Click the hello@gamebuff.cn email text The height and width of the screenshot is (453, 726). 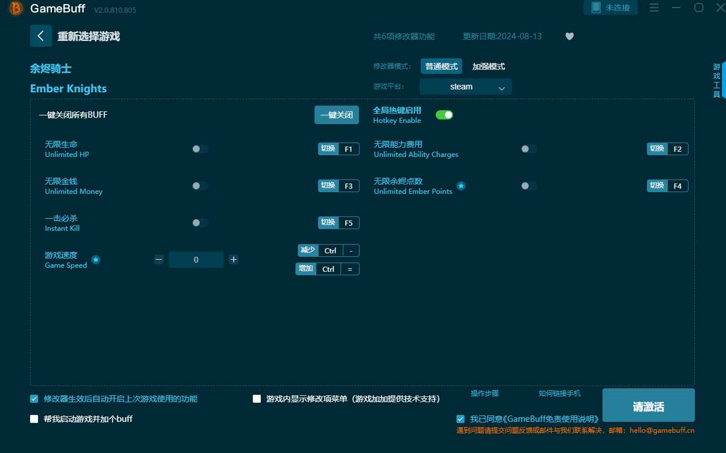coord(662,430)
